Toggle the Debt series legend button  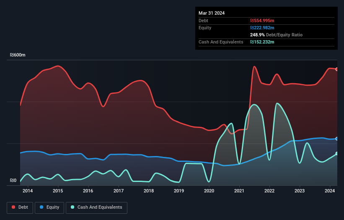[x=20, y=207]
